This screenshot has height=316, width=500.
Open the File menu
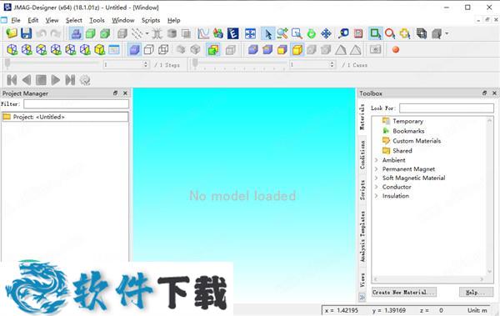click(16, 20)
